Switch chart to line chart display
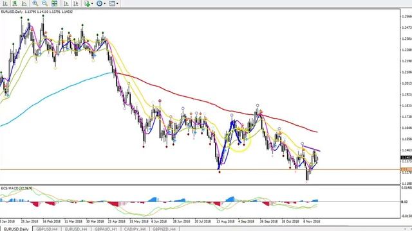The width and height of the screenshot is (412, 231). pos(24,3)
